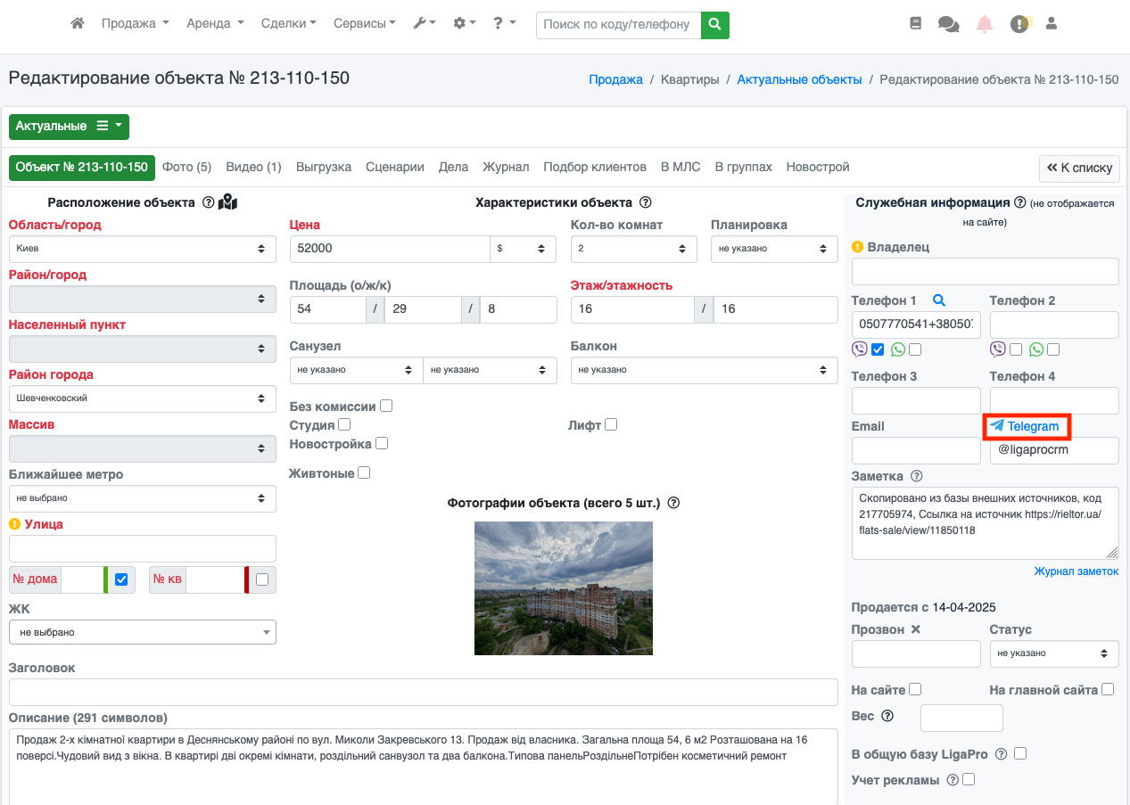Clear Прозвон date with X icon
Viewport: 1130px width, 805px height.
coord(915,629)
